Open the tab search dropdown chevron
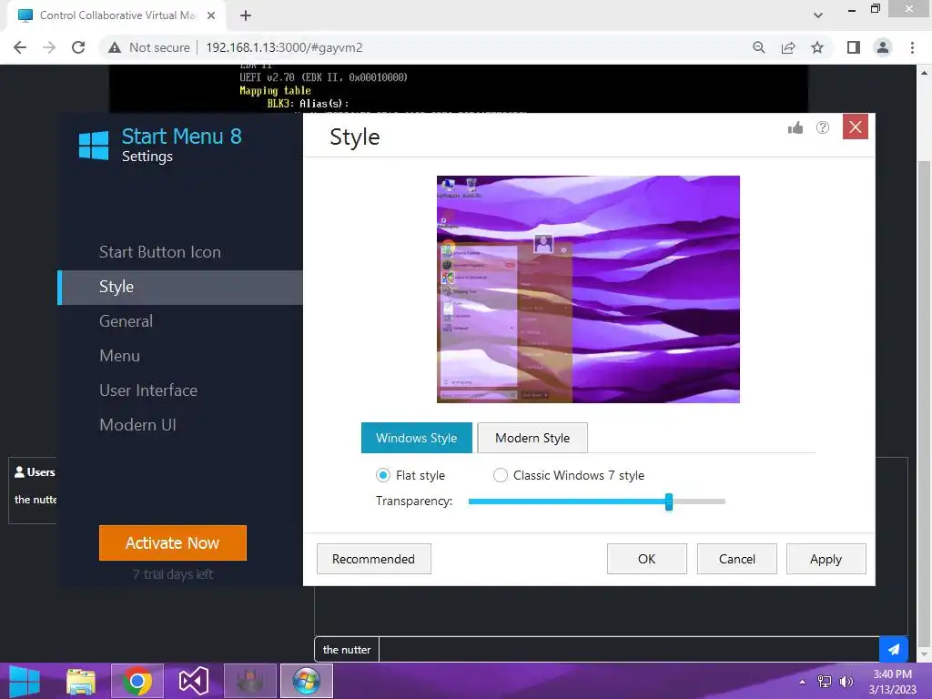932x699 pixels. pyautogui.click(x=818, y=15)
